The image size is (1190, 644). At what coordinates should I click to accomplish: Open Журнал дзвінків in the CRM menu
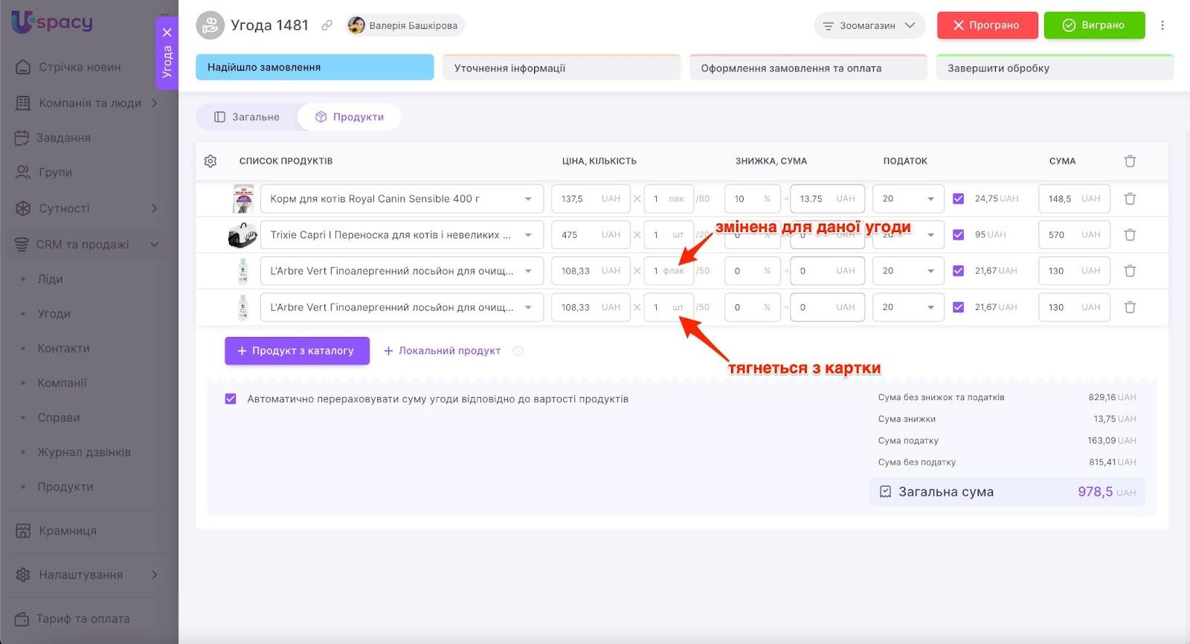coord(84,452)
